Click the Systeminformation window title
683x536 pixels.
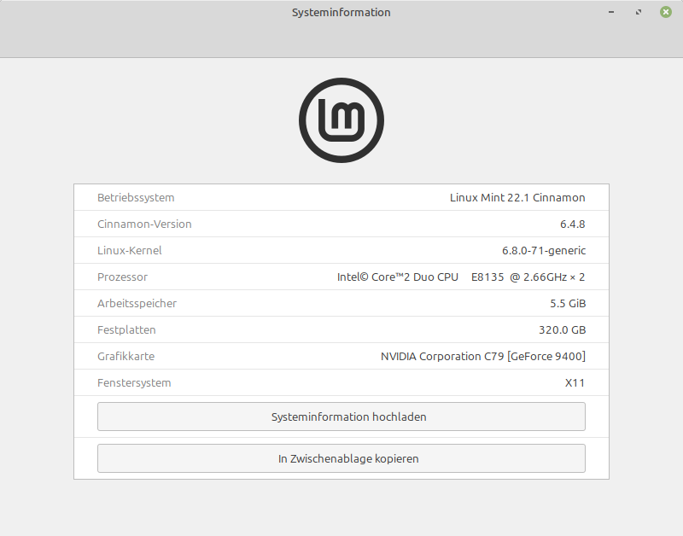341,13
